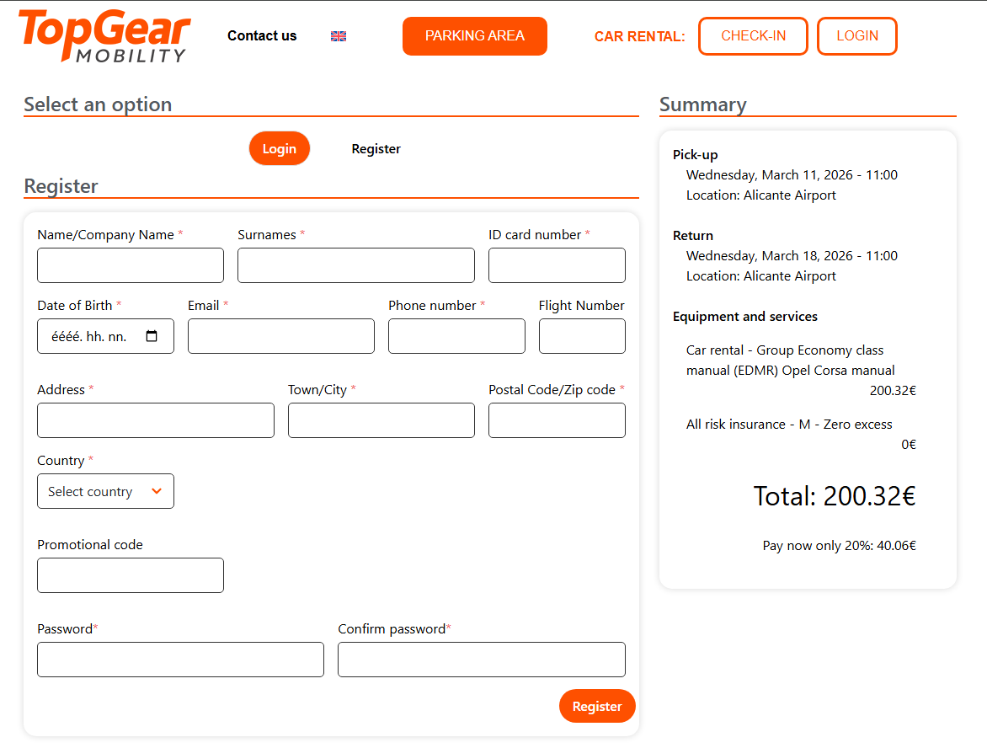Select the Flight Number input

coord(582,336)
